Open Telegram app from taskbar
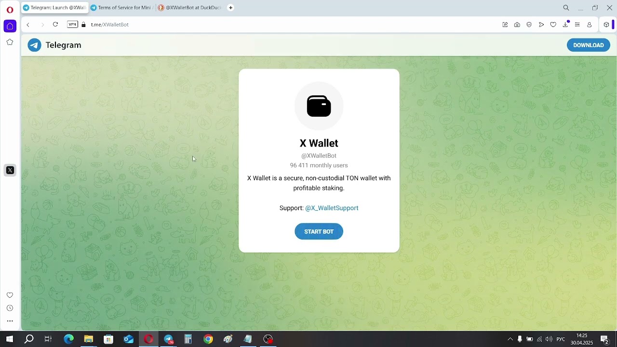Screen dimensions: 617x347 [x=168, y=339]
